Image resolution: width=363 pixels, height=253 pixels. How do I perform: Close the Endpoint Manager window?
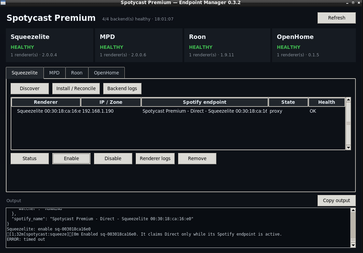tap(359, 3)
